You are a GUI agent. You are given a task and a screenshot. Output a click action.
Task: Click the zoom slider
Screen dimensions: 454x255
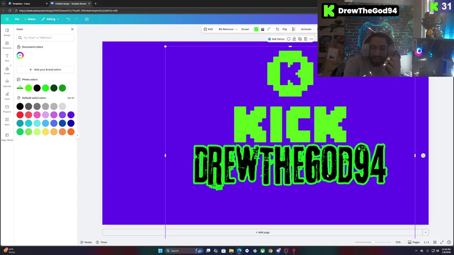point(372,242)
